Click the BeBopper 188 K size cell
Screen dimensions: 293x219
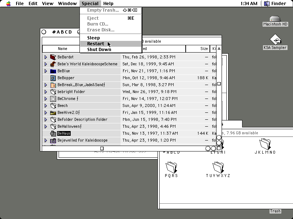coord(203,78)
